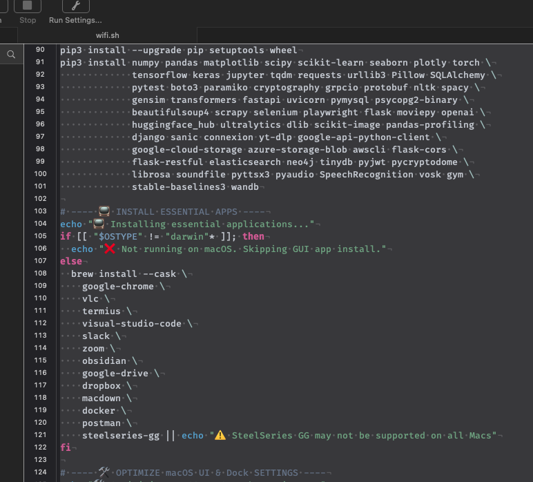The image size is (533, 482).
Task: Click on 'google-chrome' on line 109
Action: (117, 287)
